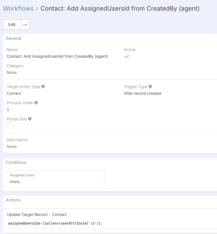Click the workflow name value under Name
This screenshot has width=217, height=234.
pyautogui.click(x=57, y=56)
